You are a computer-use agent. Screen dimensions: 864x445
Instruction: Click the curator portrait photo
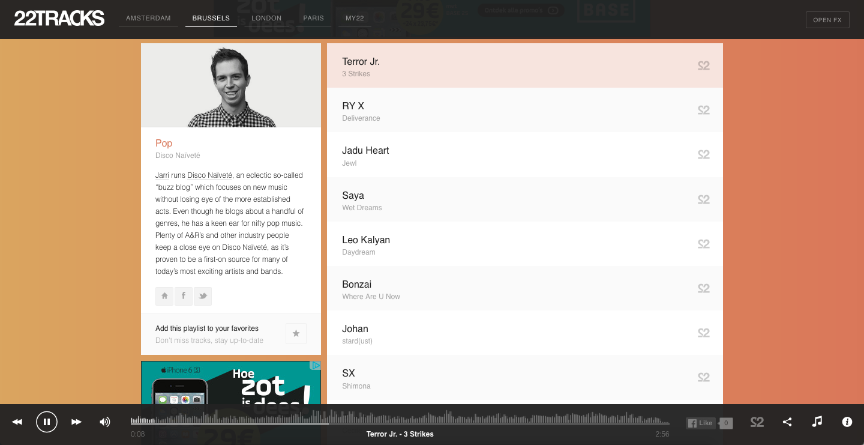pyautogui.click(x=231, y=85)
